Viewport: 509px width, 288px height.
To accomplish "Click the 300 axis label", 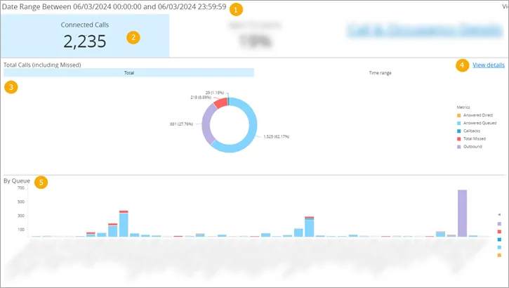I will click(21, 216).
